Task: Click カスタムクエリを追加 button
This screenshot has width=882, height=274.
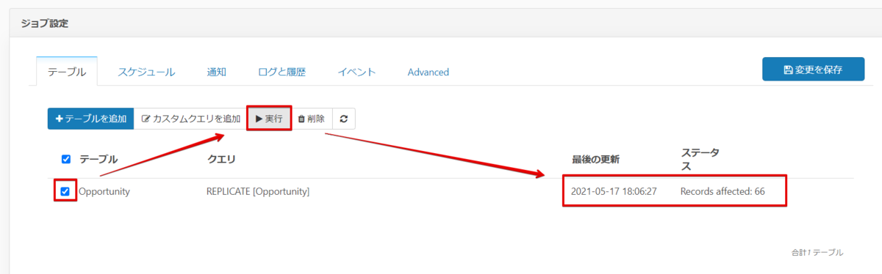Action: click(191, 119)
